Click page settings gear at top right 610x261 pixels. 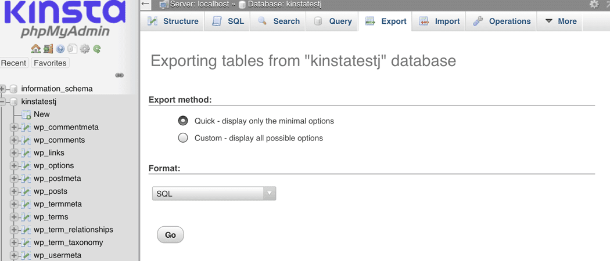[594, 4]
